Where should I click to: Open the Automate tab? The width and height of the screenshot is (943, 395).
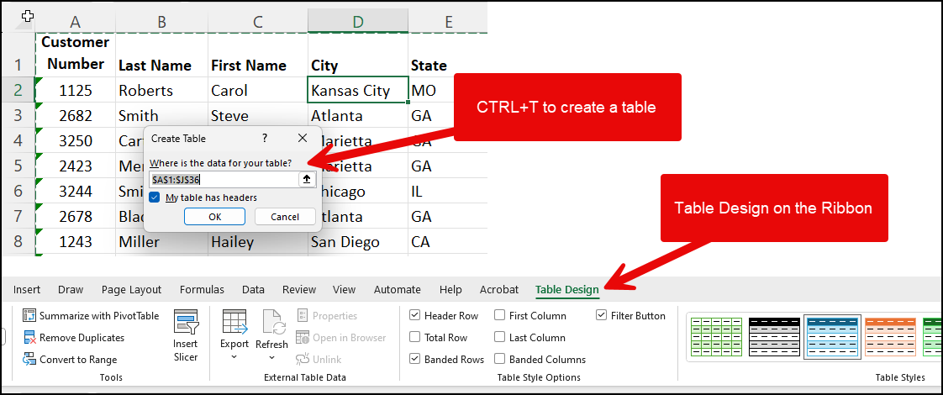(x=398, y=289)
